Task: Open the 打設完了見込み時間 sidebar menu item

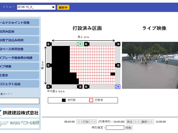Action: click(19, 40)
